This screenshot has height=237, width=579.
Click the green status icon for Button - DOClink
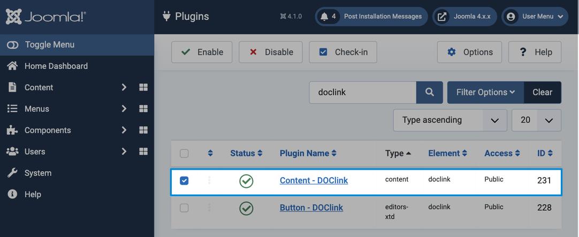tap(246, 208)
